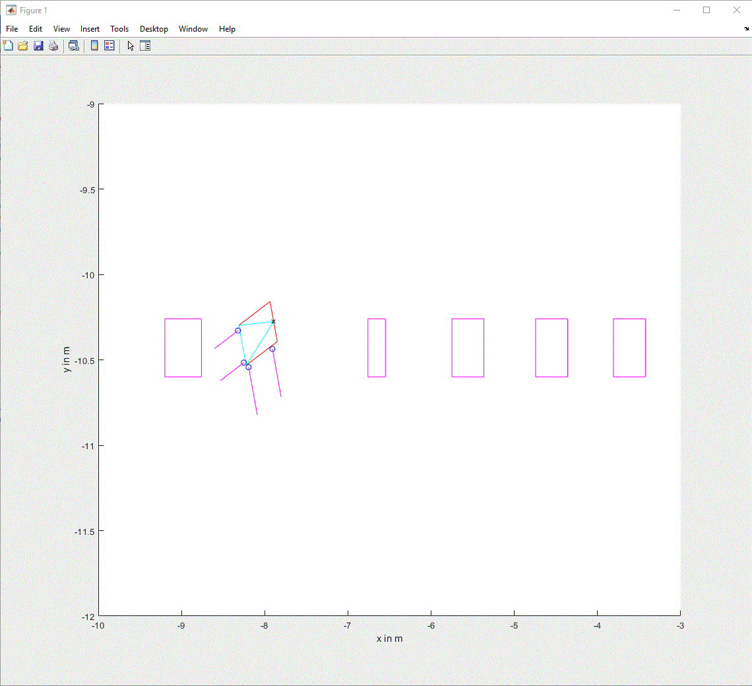Create a new figure from the toolbar
Viewport: 752px width, 686px height.
tap(8, 46)
